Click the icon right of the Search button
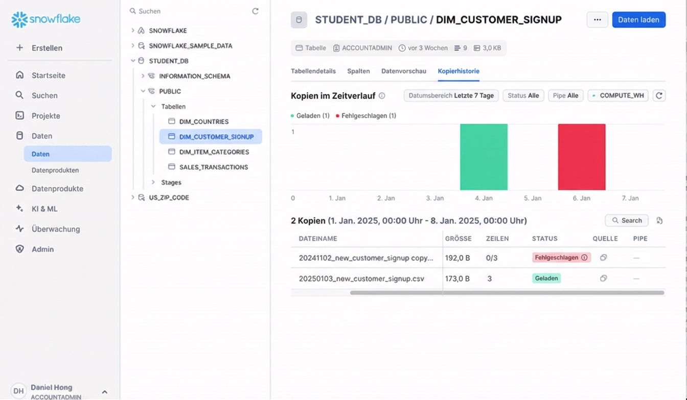The image size is (687, 400). [x=659, y=220]
